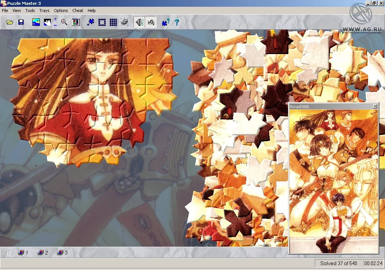Screen dimensions: 385x270
Task: Click the puzzle piece with question mark icon
Action: 165,22
